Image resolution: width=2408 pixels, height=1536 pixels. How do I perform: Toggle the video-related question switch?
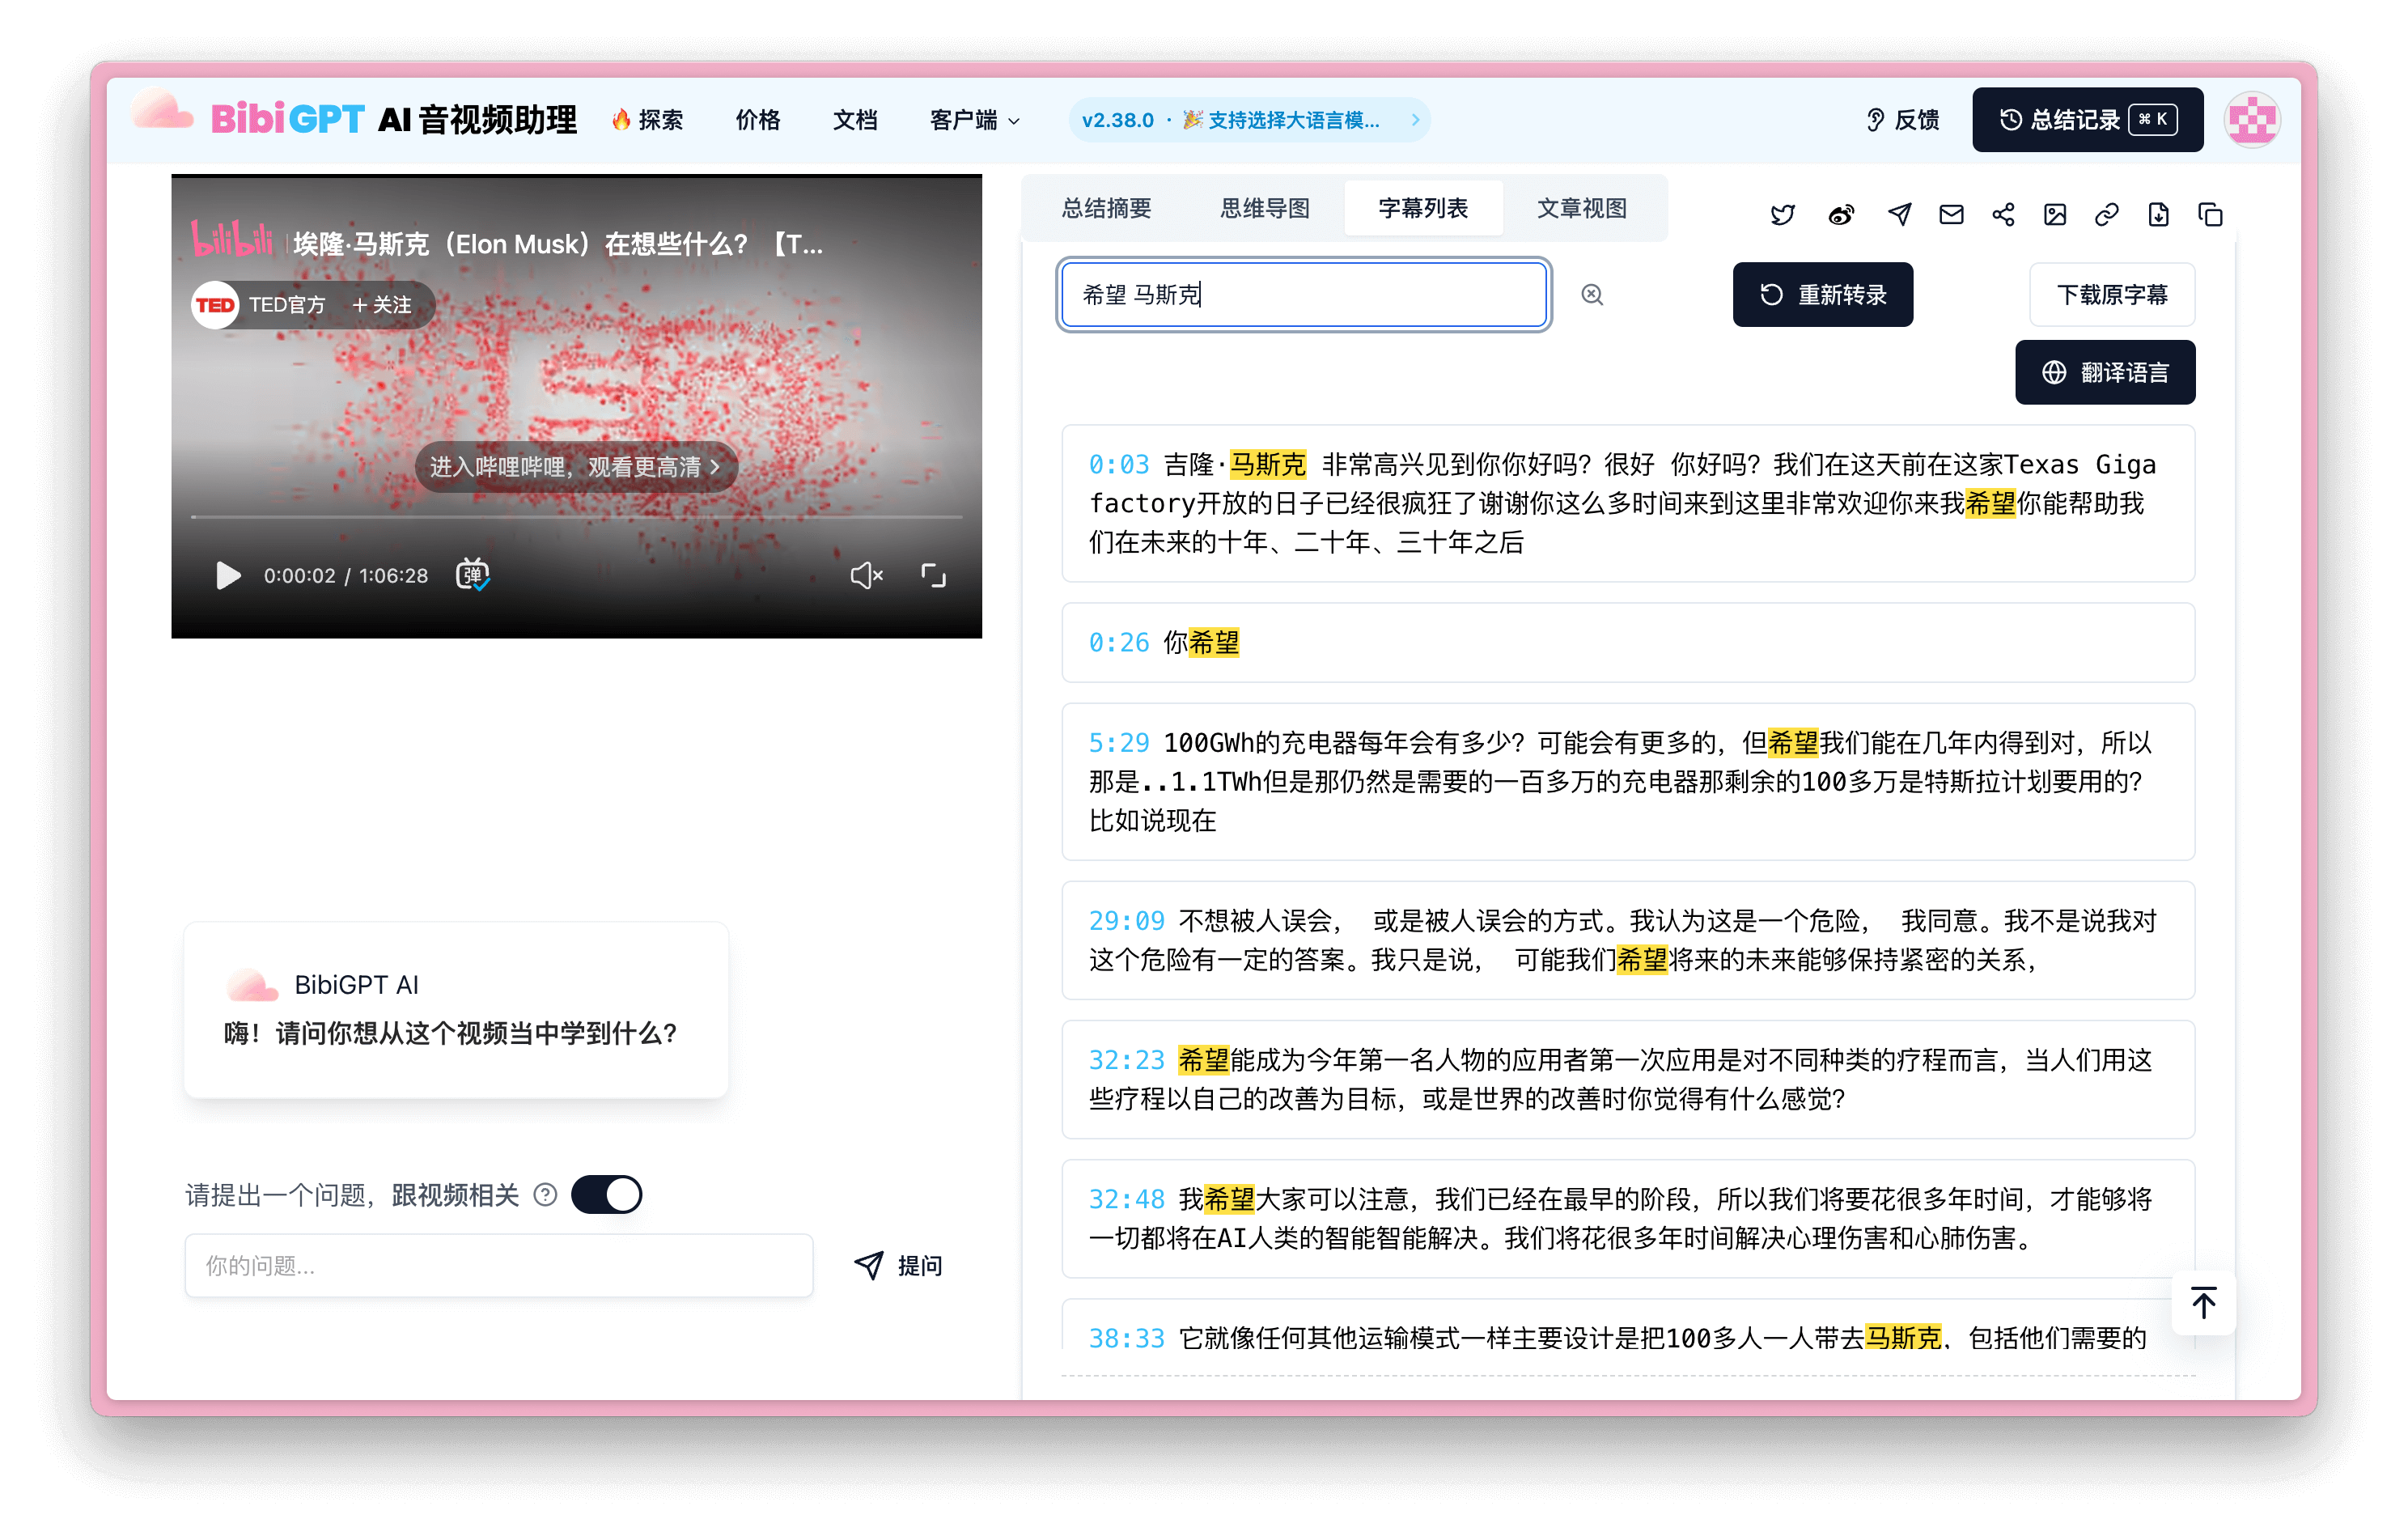[607, 1194]
